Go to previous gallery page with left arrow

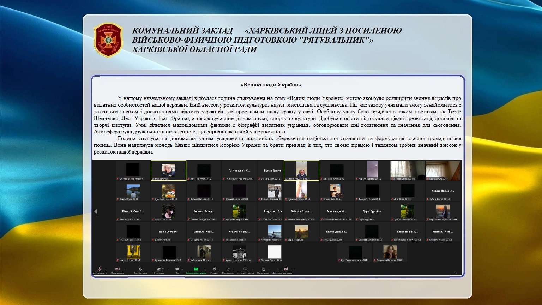96,211
